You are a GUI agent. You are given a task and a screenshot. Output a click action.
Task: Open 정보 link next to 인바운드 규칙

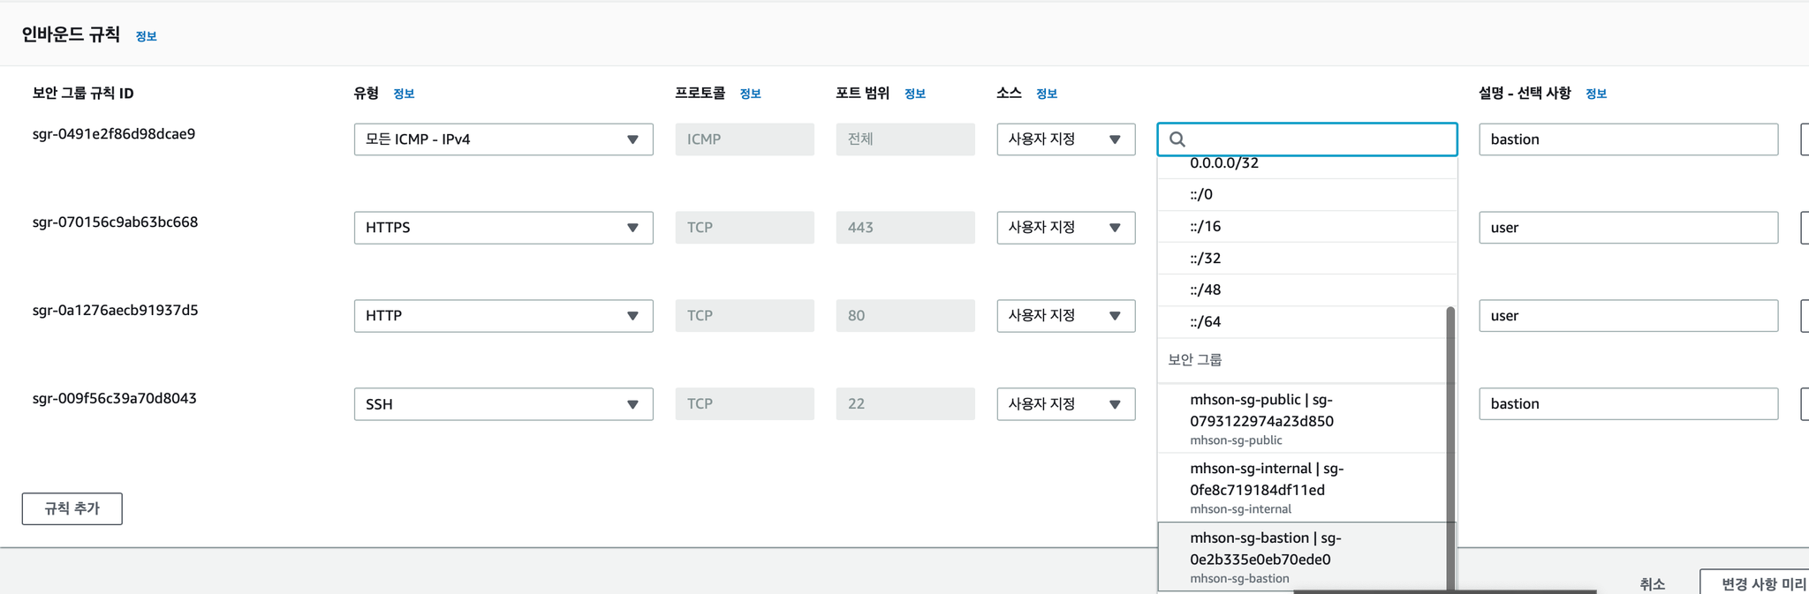(147, 36)
